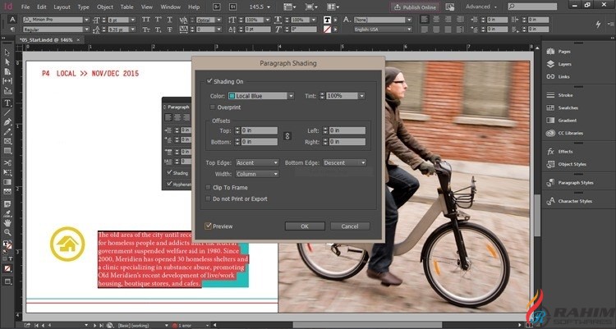Select the Type tool in the toolbox

pos(7,103)
